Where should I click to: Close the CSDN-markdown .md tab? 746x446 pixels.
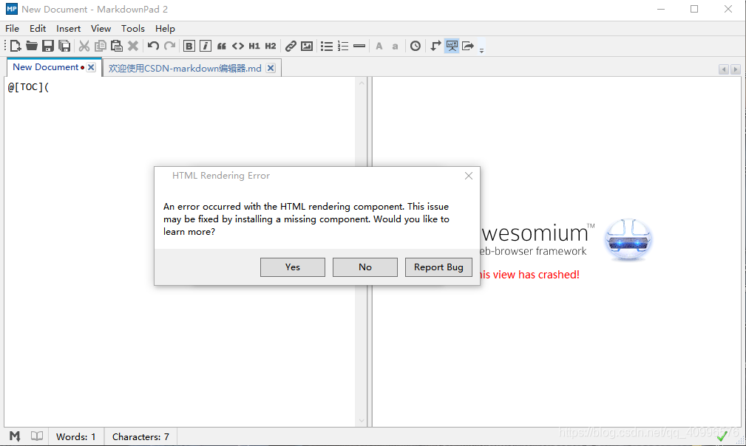point(271,69)
